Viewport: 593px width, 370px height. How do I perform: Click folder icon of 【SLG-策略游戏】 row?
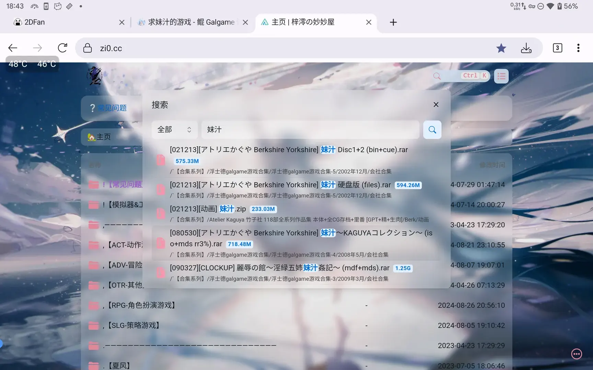pyautogui.click(x=94, y=325)
